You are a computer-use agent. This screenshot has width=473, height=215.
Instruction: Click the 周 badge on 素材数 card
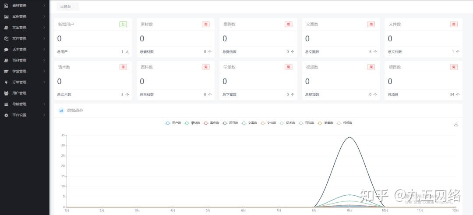pos(206,24)
